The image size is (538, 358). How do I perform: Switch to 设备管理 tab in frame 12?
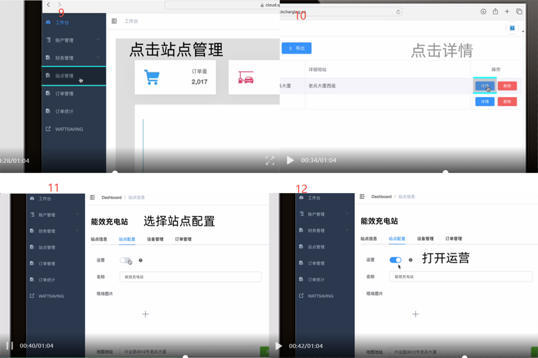(425, 239)
